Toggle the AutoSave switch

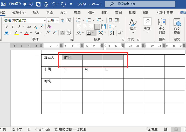(x=28, y=4)
